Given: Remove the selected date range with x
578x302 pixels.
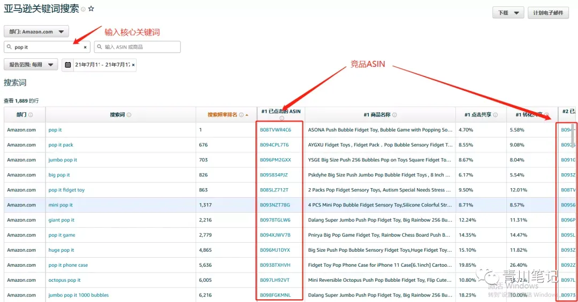Looking at the screenshot, I should click(133, 65).
